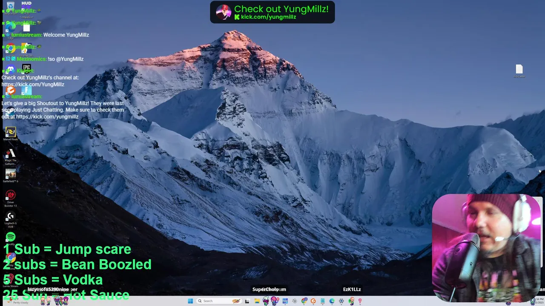545x306 pixels.
Task: Open the weather widget showing Partly cloudy
Action: 17,301
